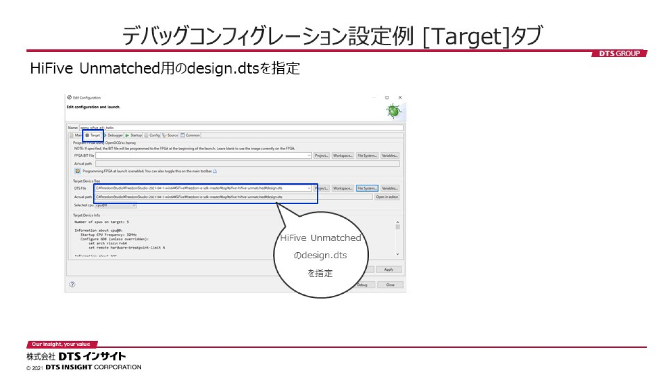Click 'set arch riscv:rv64' line
667x375 pixels.
click(108, 243)
